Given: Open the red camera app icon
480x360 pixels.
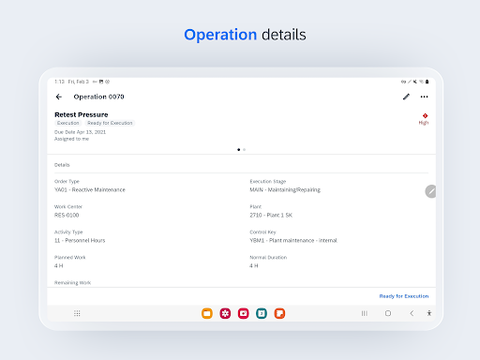Looking at the screenshot, I should 243,313.
